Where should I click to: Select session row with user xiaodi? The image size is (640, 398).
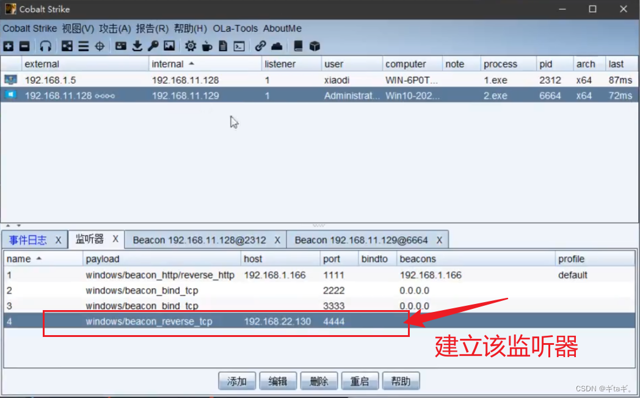[x=319, y=80]
